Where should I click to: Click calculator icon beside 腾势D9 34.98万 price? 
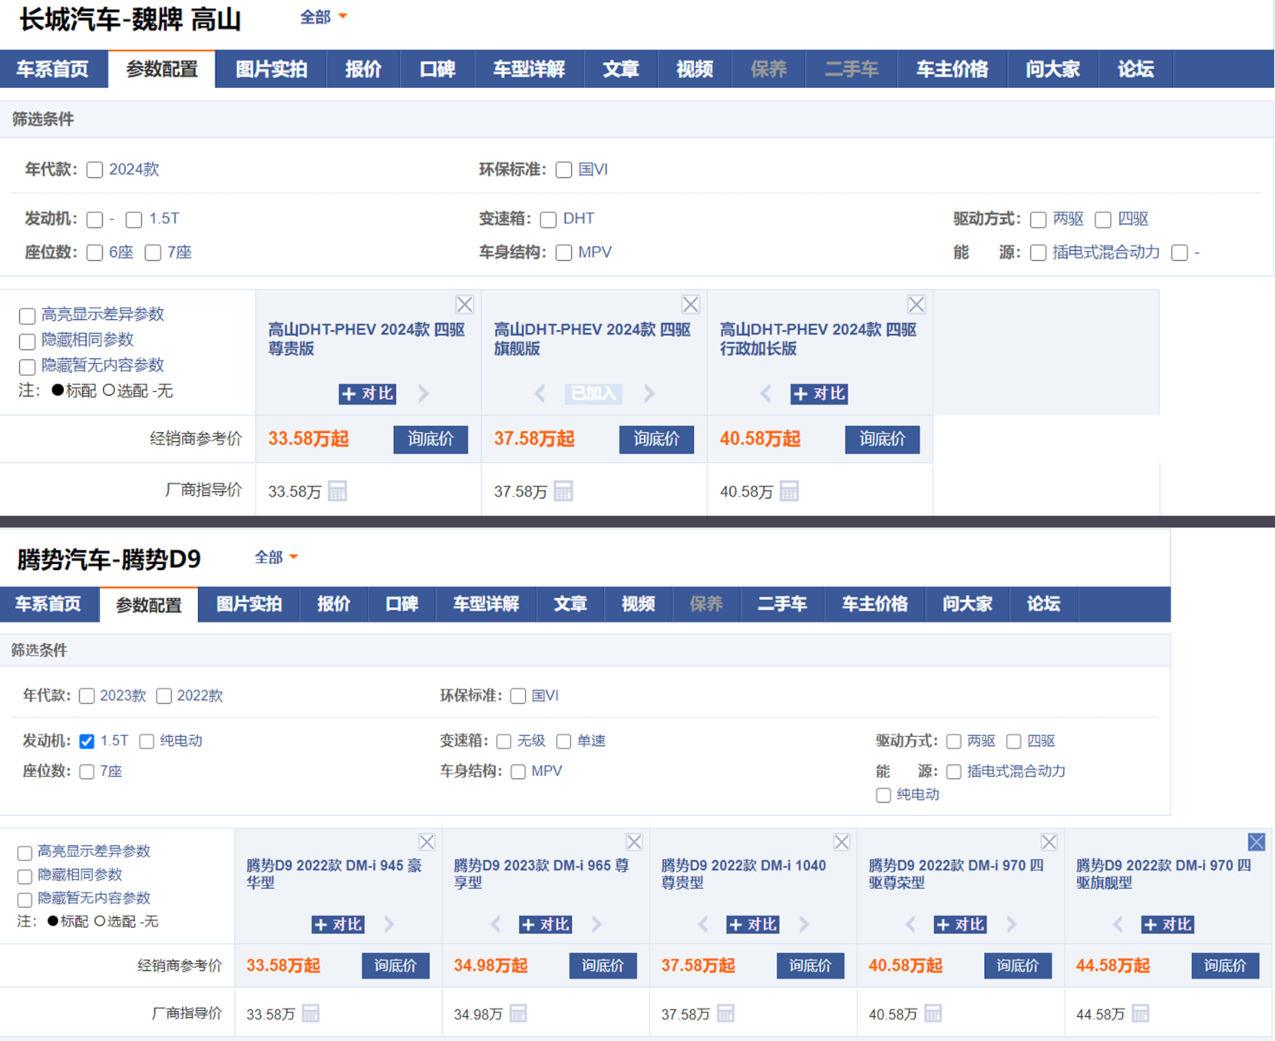pyautogui.click(x=518, y=1014)
